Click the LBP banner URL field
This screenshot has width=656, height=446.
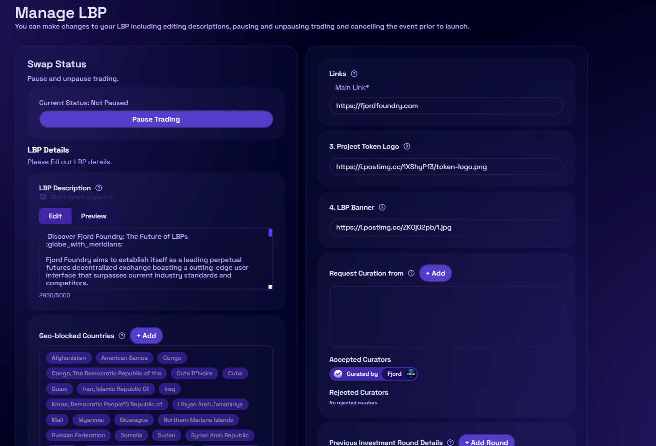click(x=446, y=228)
